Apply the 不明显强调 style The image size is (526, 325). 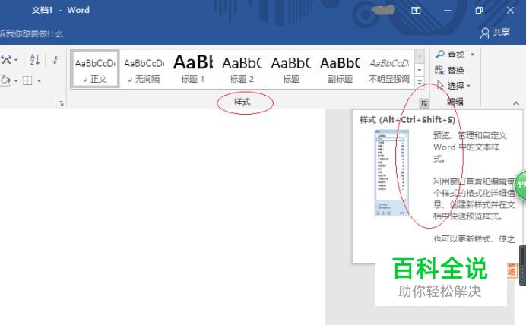coord(389,70)
